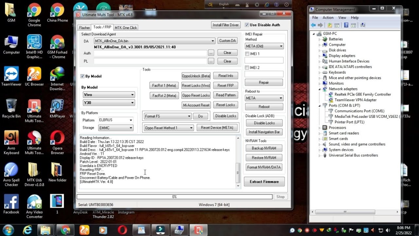Select TeamViewer desktop icon
This screenshot has width=419, height=236.
point(11,77)
